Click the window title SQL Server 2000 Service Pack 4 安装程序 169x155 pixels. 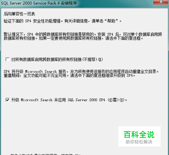coord(39,3)
